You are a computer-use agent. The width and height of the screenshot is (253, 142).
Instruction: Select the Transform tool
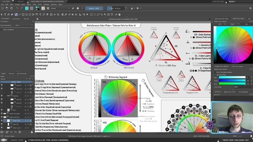click(x=51, y=15)
